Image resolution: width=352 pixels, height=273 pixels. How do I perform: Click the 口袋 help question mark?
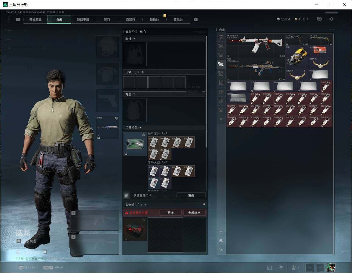(142, 72)
